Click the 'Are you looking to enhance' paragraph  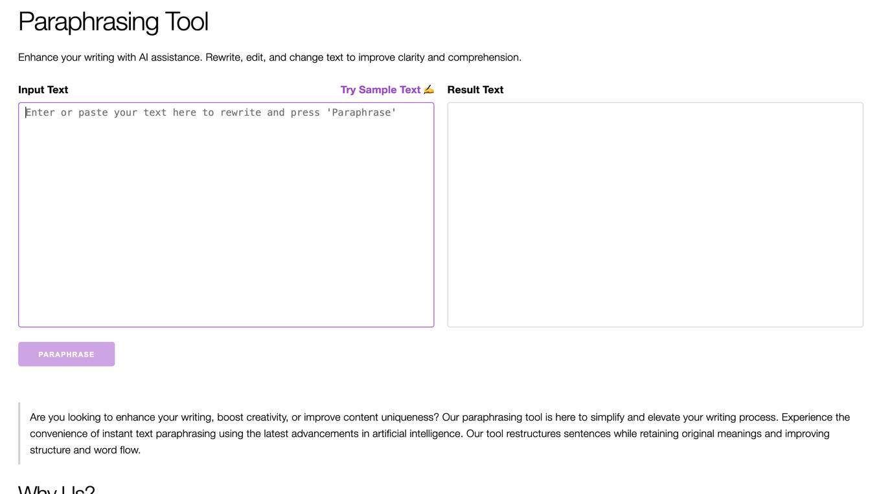[x=440, y=433]
